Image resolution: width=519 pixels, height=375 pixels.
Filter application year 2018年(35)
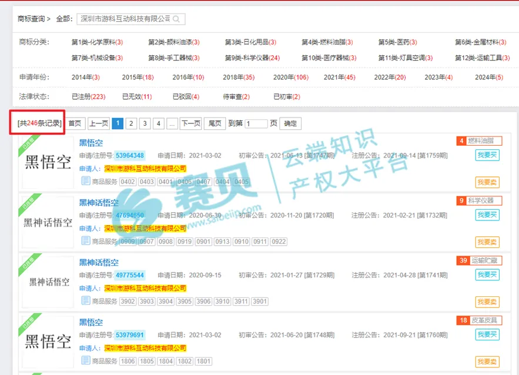239,77
